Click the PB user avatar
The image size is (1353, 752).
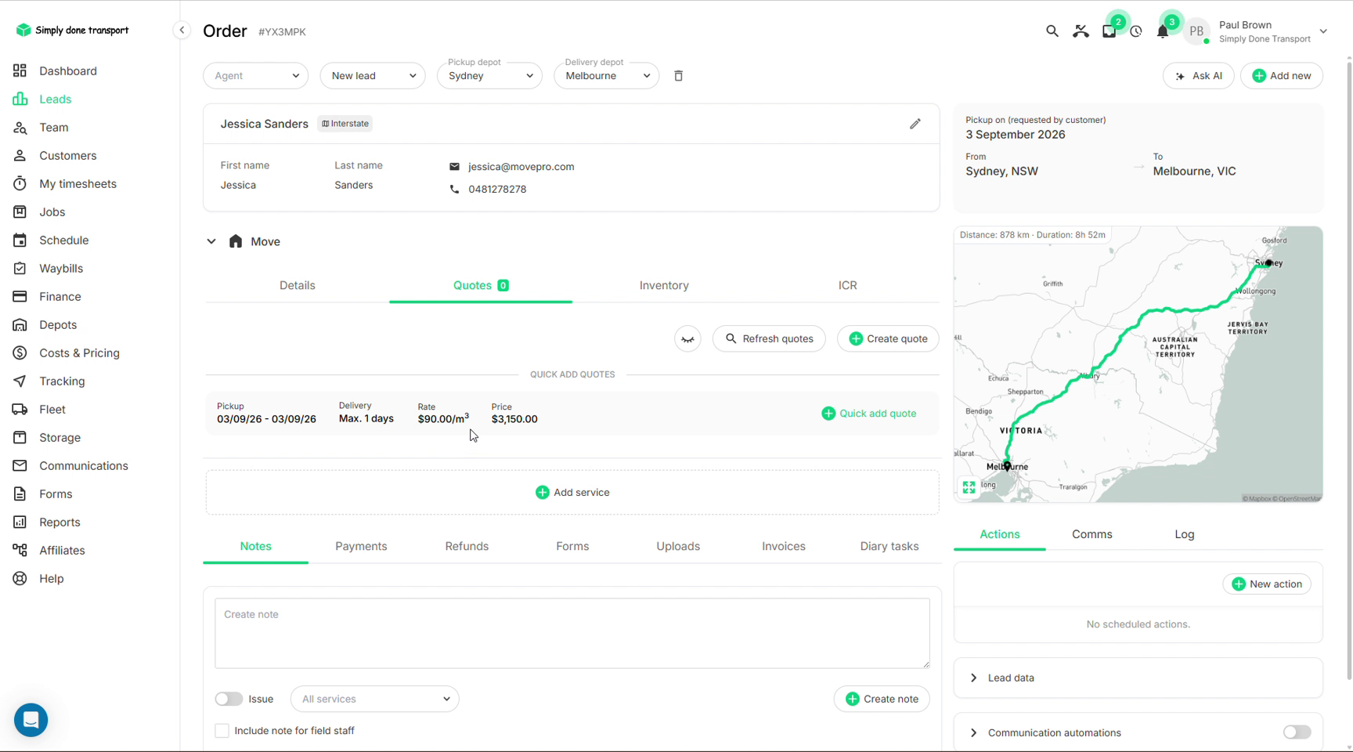[x=1196, y=31]
